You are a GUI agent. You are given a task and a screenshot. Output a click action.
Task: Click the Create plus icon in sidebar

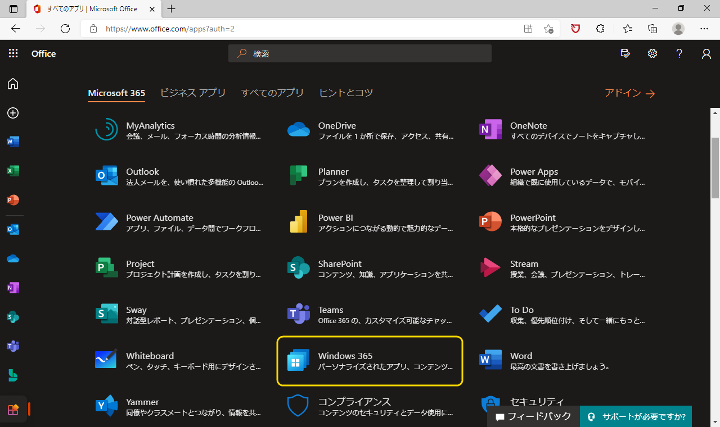13,113
